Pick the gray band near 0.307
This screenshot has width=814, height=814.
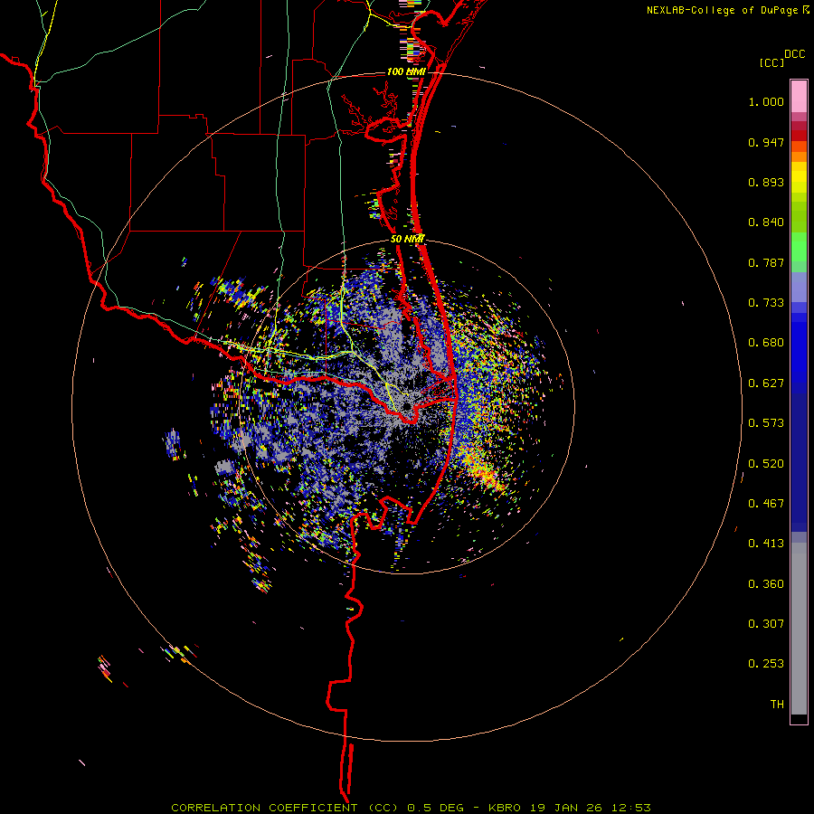[x=799, y=629]
